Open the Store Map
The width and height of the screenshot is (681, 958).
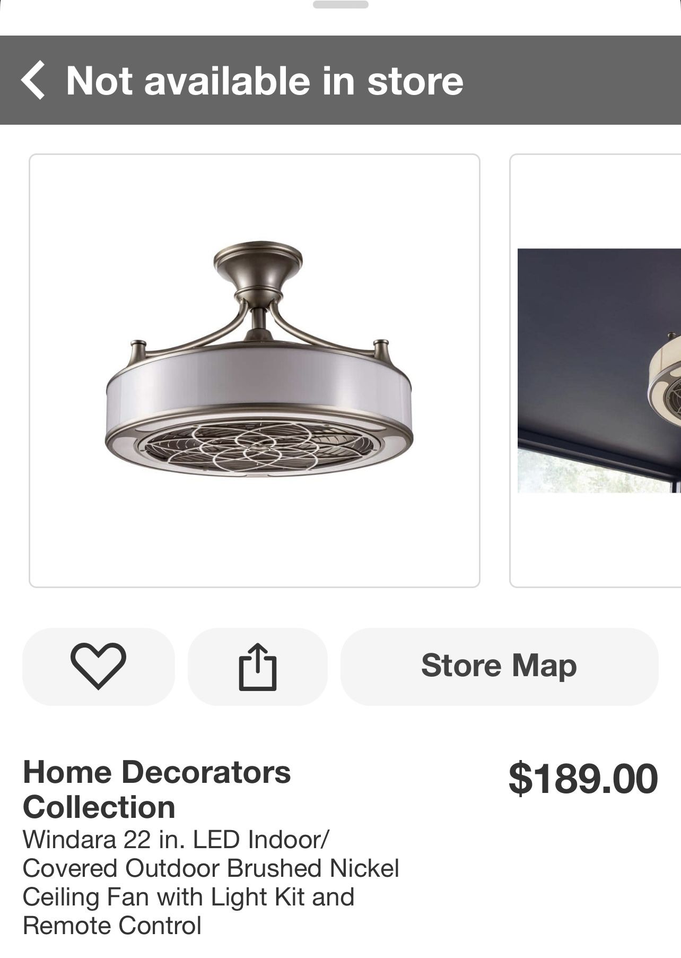(499, 667)
